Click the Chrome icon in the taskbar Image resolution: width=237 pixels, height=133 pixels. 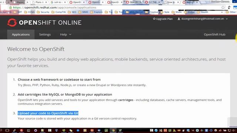[113, 130]
